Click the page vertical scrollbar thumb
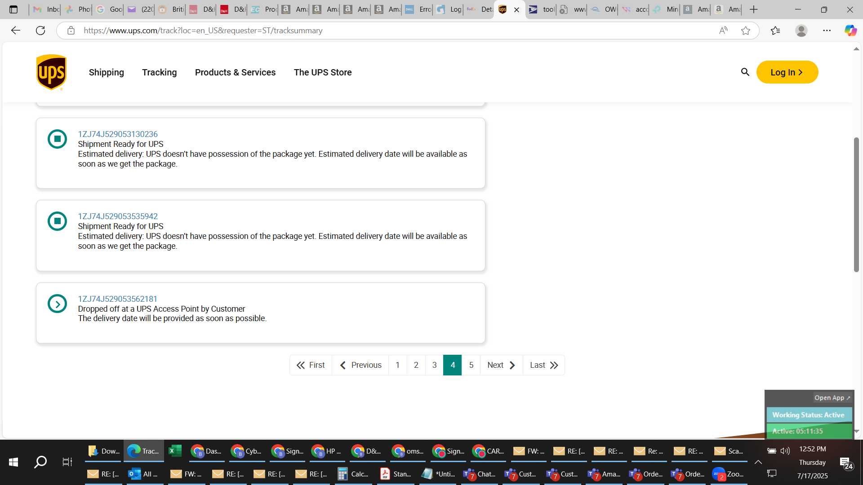The image size is (863, 485). 856,204
